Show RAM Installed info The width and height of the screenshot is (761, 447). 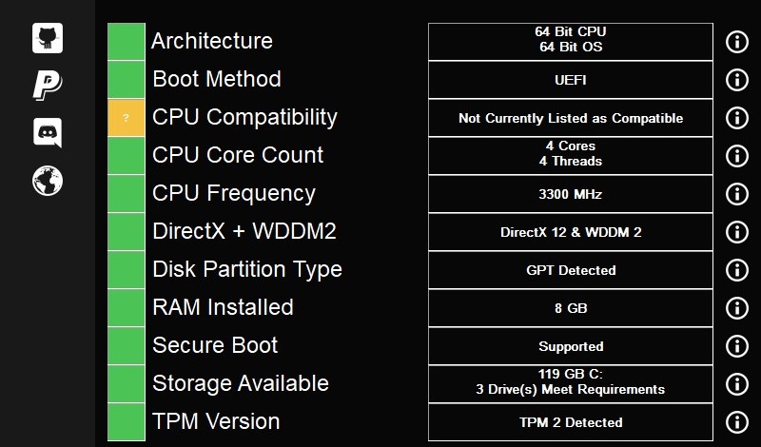click(737, 308)
